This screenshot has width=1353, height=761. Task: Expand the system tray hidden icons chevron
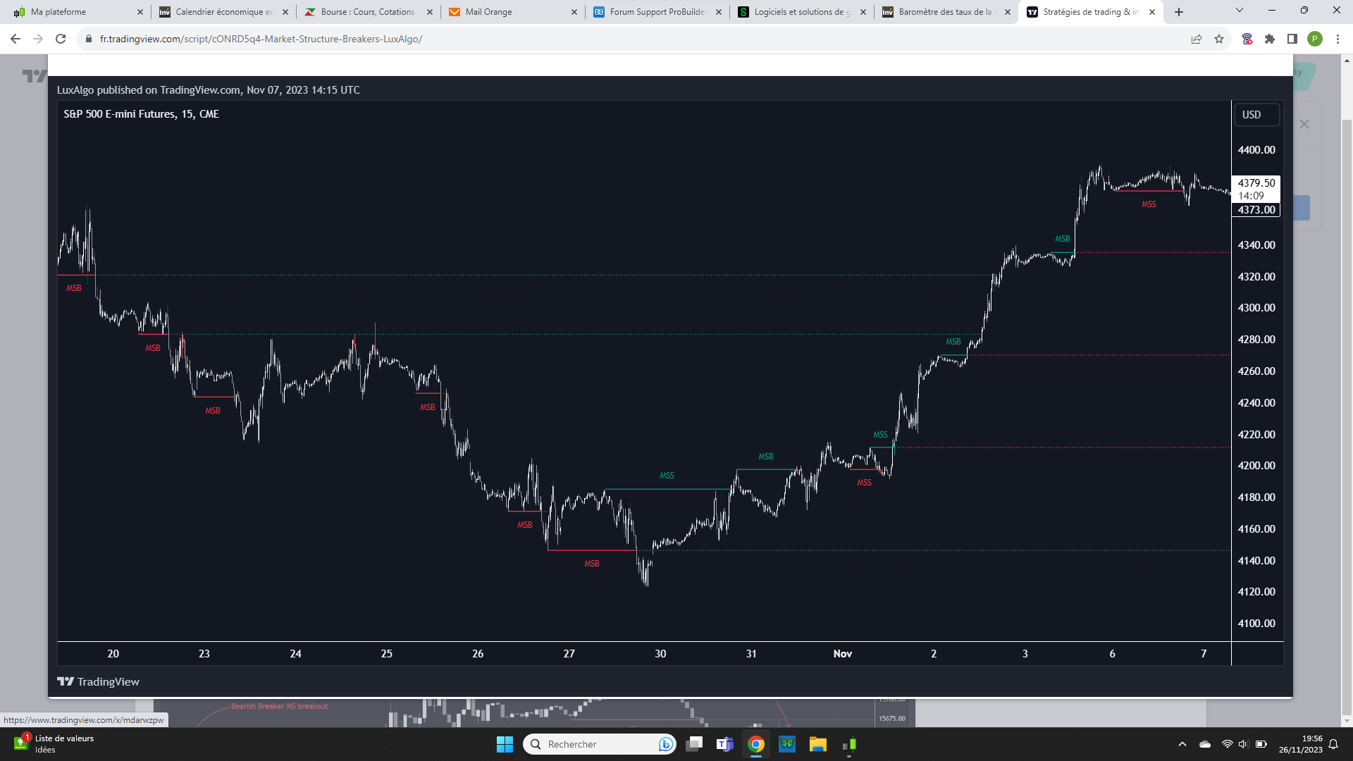point(1182,744)
